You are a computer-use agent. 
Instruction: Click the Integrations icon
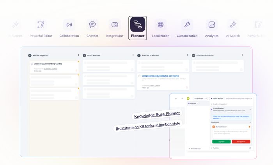[115, 25]
